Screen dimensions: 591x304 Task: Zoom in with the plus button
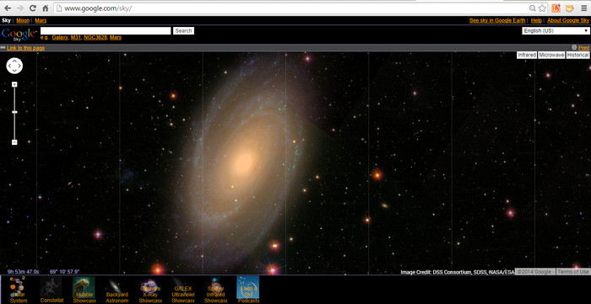pyautogui.click(x=14, y=84)
